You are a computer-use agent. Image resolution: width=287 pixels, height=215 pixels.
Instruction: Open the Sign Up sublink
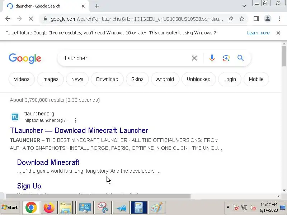29,186
